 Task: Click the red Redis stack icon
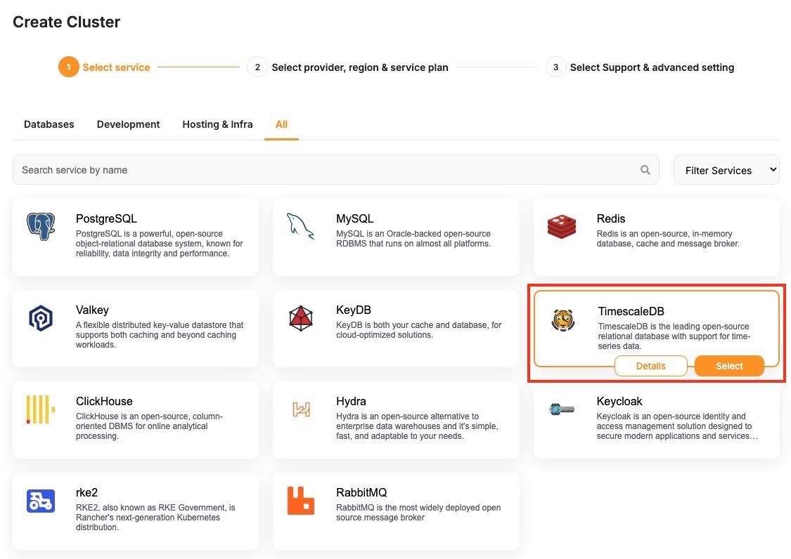click(562, 227)
